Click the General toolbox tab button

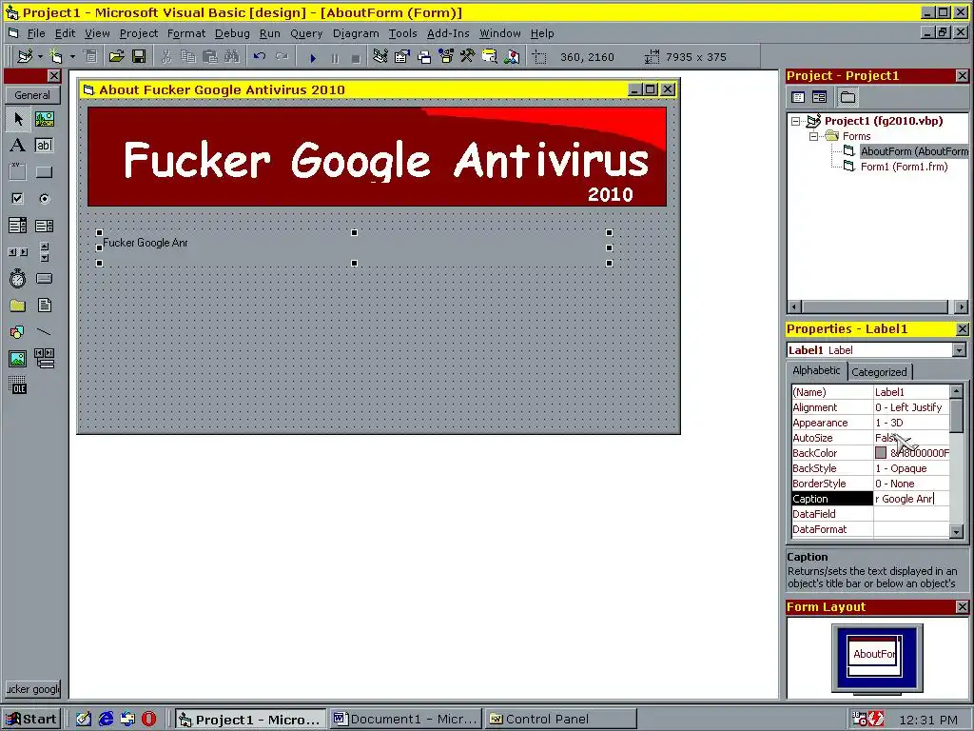point(32,95)
